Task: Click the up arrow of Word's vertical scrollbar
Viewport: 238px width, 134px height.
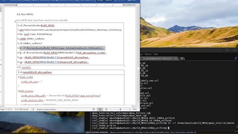Action: (x=138, y=5)
